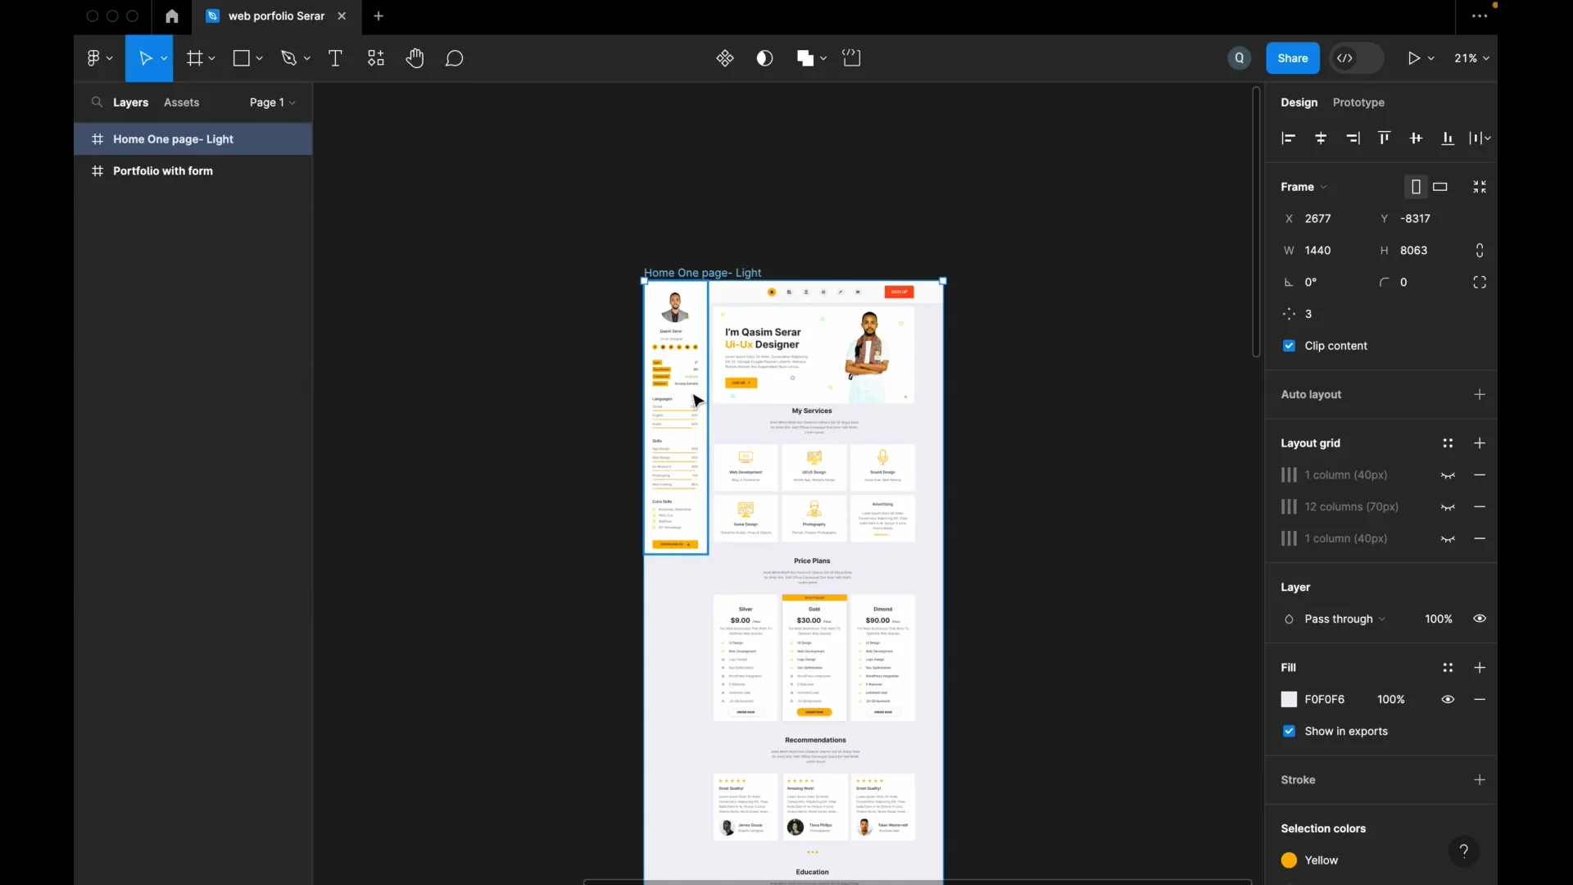
Task: Switch to the Layers tab
Action: 130,102
